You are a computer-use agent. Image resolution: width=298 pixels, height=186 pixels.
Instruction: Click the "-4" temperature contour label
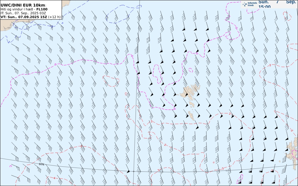(54, 178)
